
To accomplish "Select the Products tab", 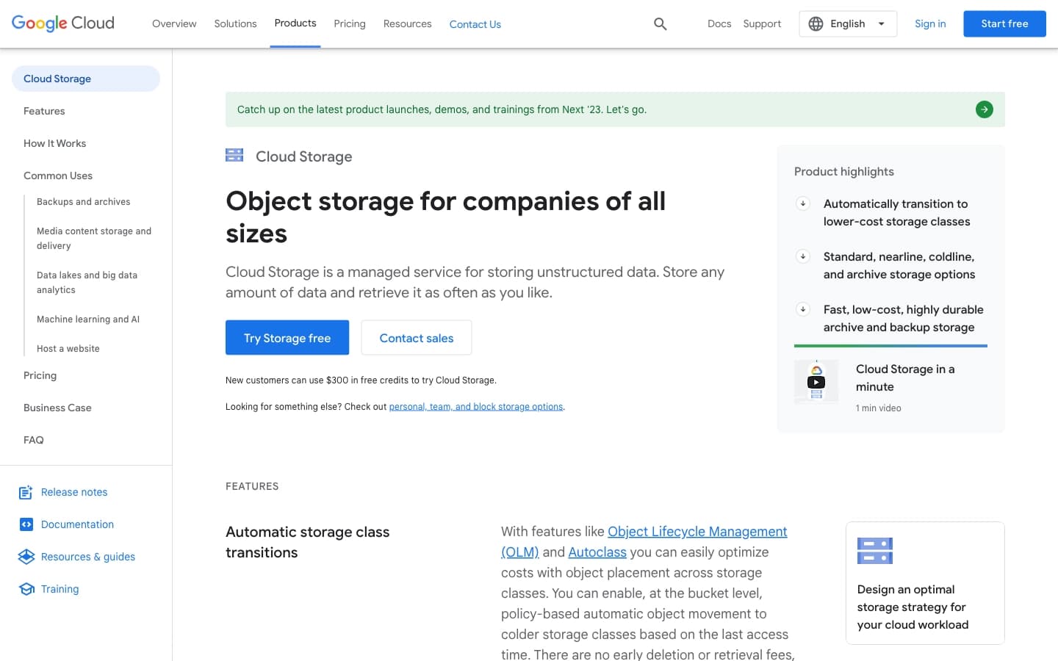I will (x=295, y=24).
